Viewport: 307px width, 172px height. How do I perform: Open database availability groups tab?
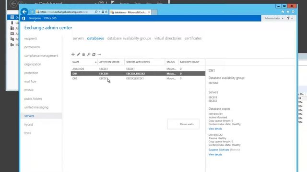[129, 38]
